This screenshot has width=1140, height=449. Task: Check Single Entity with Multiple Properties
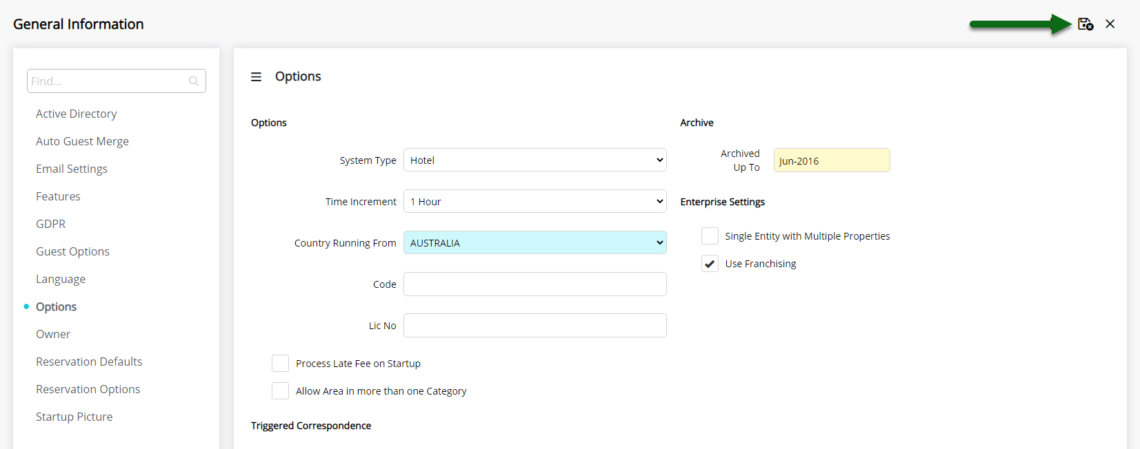710,236
